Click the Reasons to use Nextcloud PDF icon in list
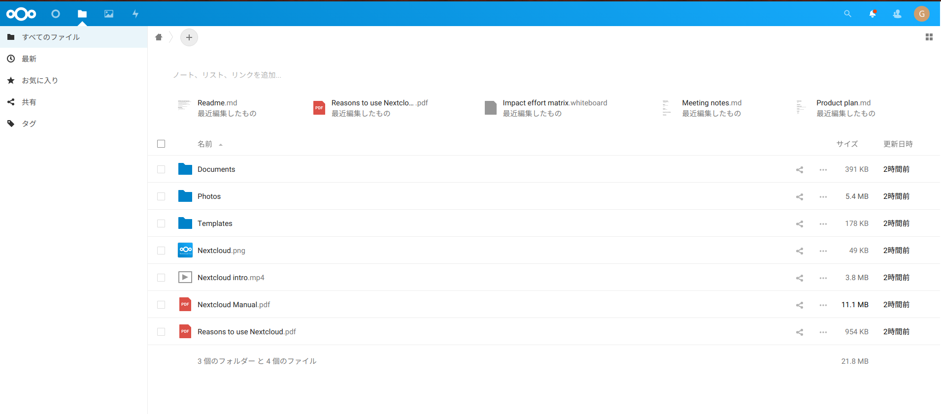The height and width of the screenshot is (414, 941). point(185,331)
